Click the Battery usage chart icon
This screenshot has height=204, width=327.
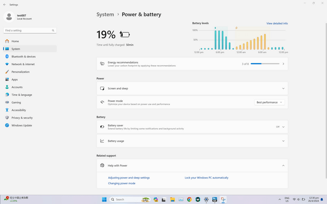coord(102,141)
